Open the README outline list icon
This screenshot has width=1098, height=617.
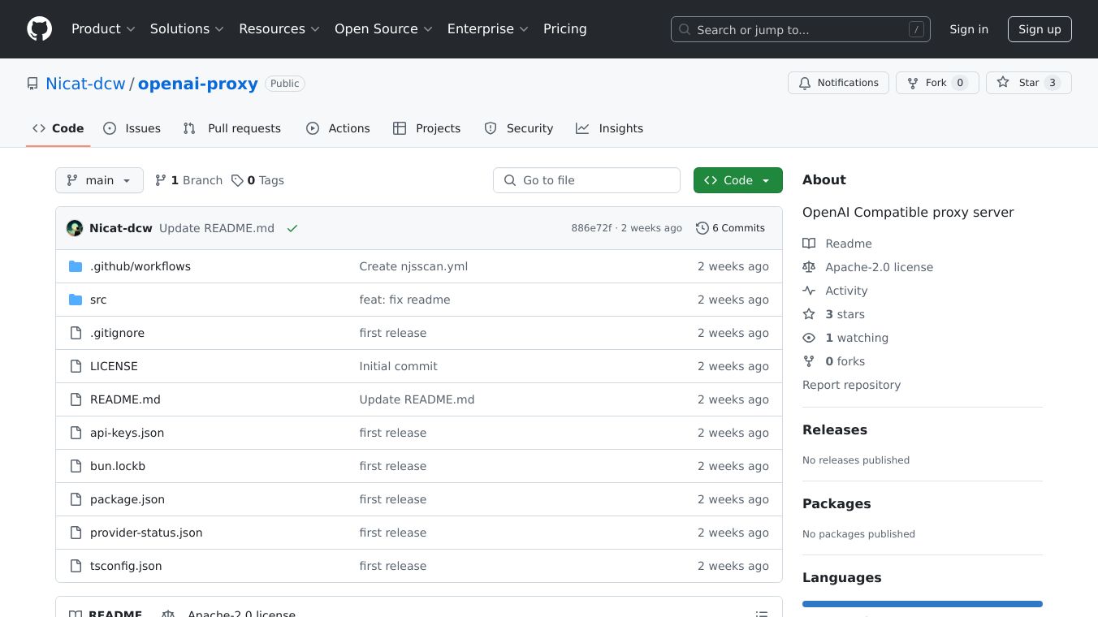(761, 614)
